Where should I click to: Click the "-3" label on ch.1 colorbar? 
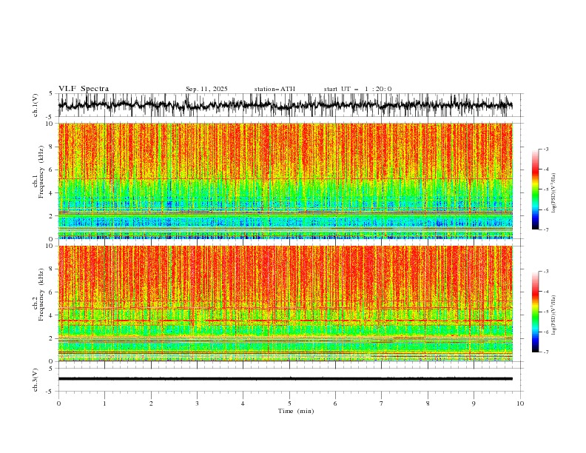click(x=545, y=149)
